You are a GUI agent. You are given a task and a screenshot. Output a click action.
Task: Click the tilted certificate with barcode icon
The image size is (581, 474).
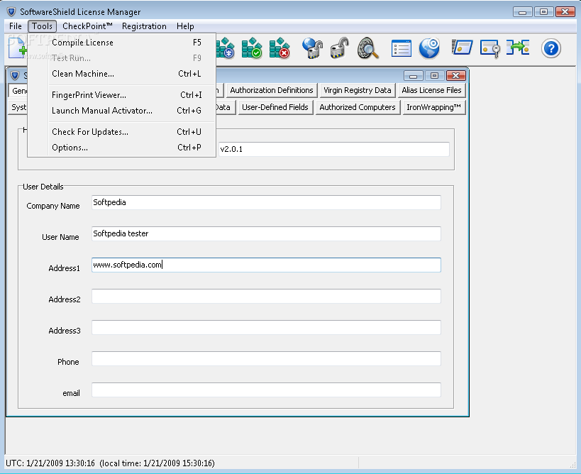click(x=462, y=48)
